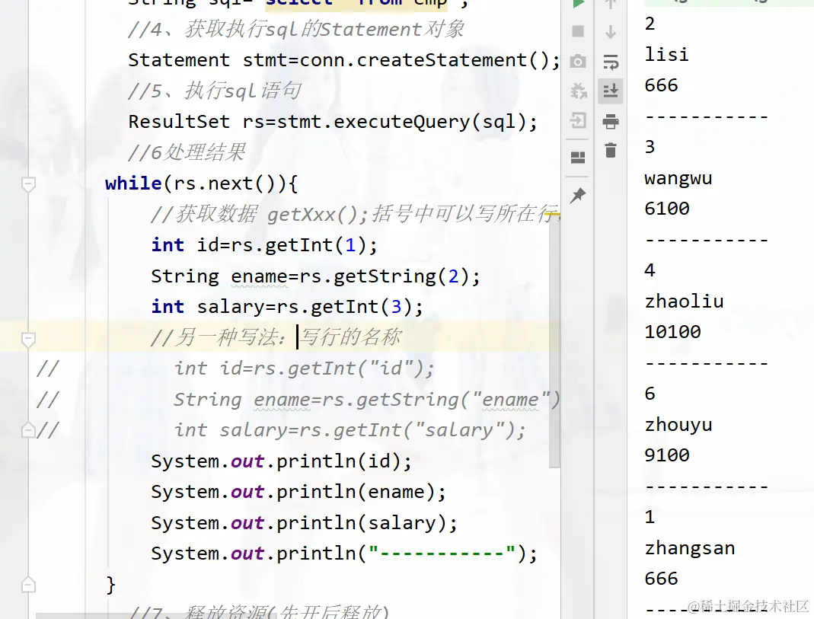Click console output '9100'
The height and width of the screenshot is (619, 814).
667,455
